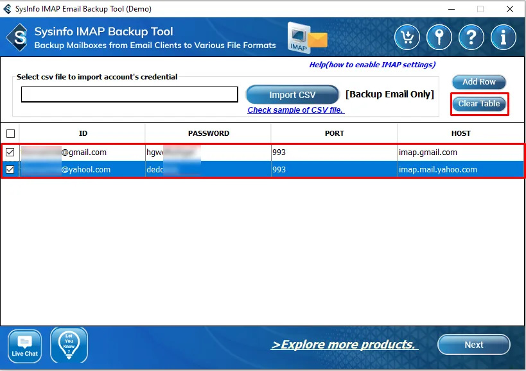Screen dimensions: 526x371
Task: Follow the Explore more products link
Action: click(x=344, y=345)
